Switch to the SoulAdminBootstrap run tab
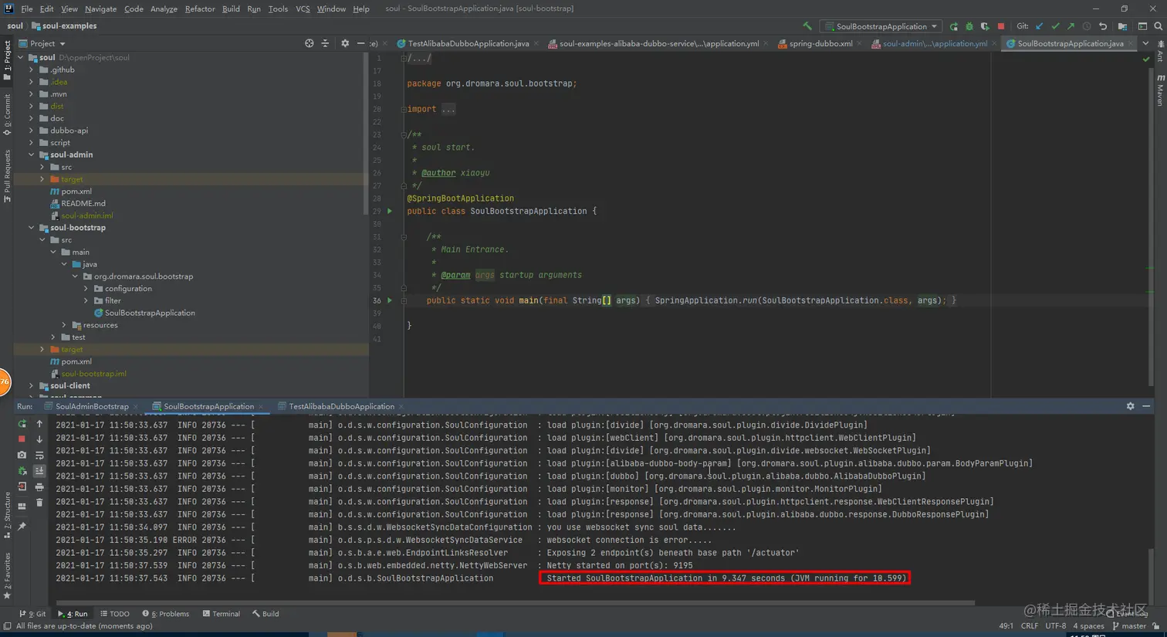Screen dimensions: 1167x637 pyautogui.click(x=92, y=406)
